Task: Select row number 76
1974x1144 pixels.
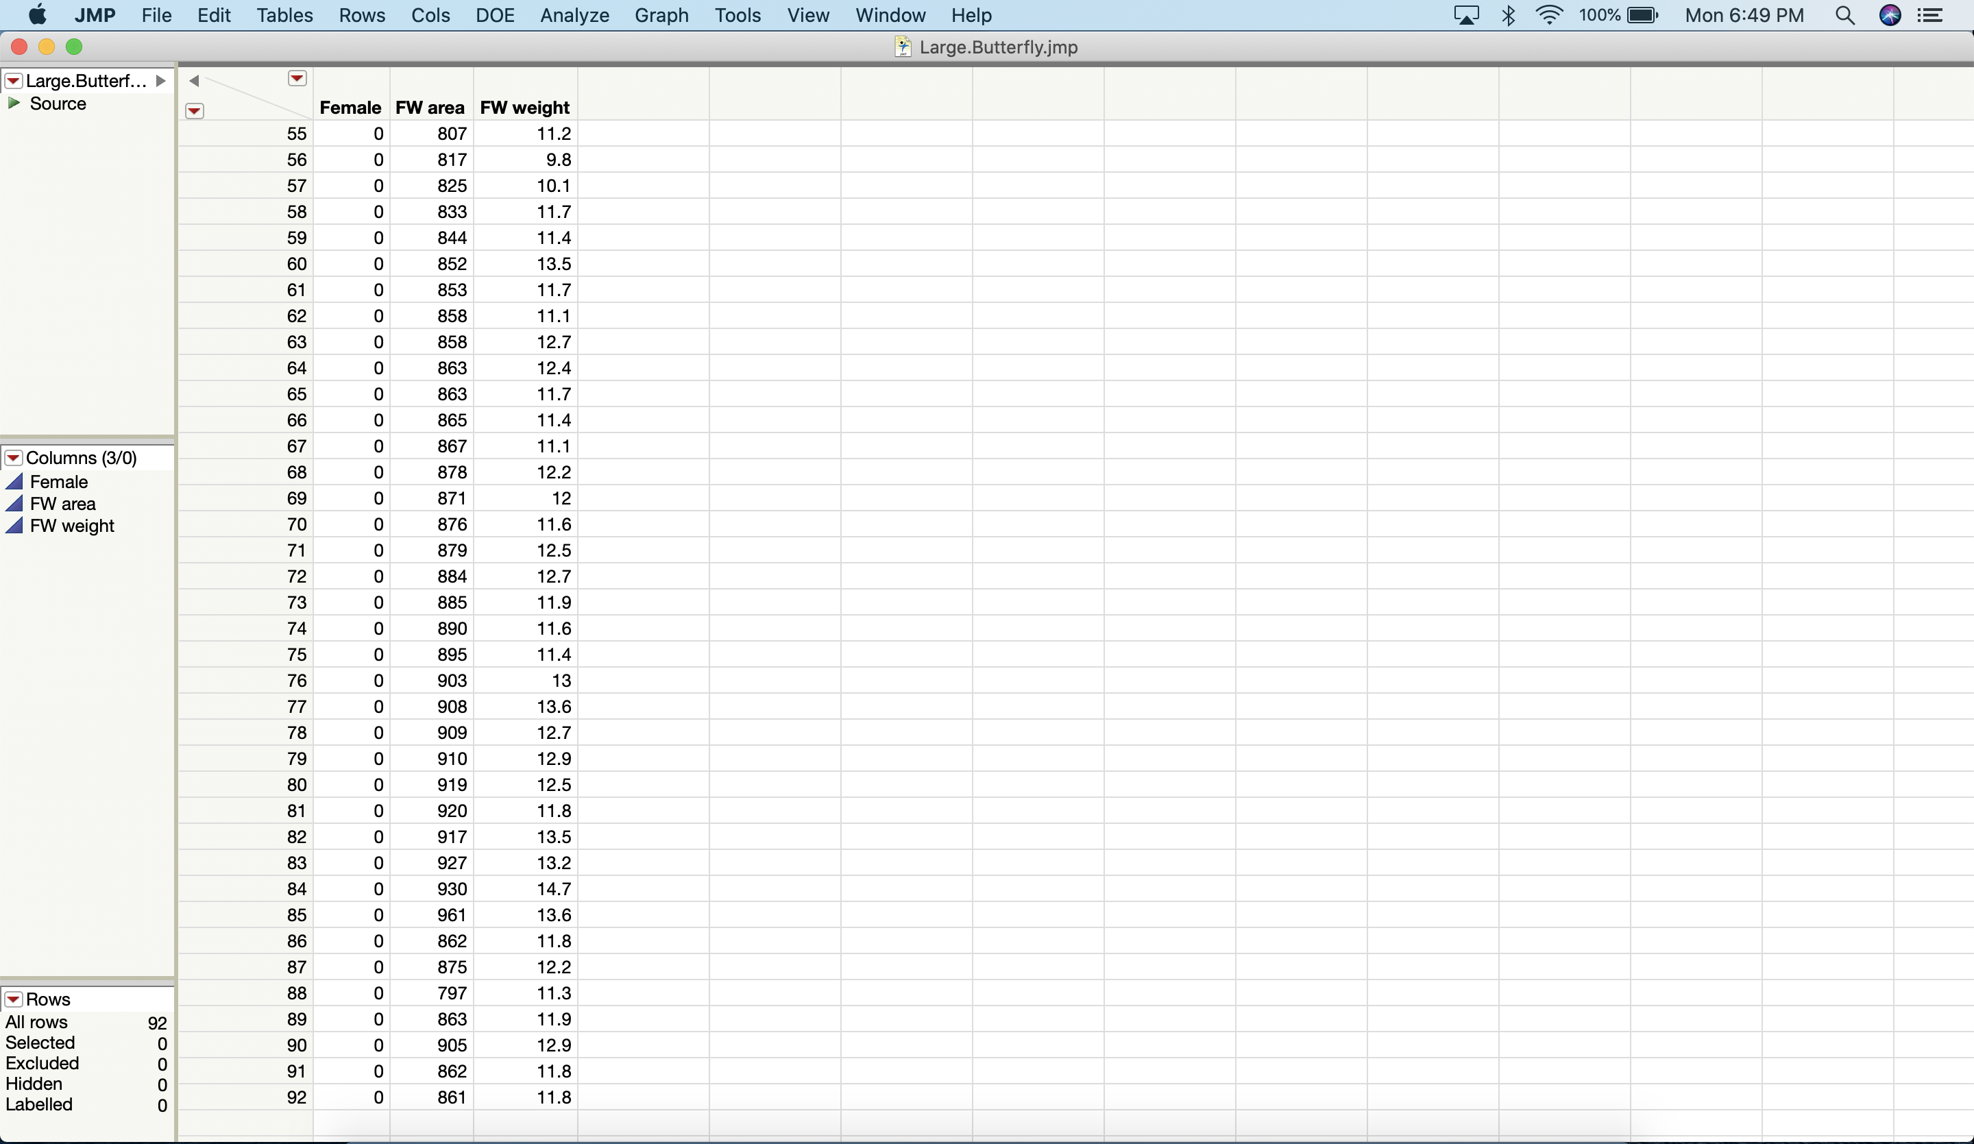Action: pyautogui.click(x=296, y=680)
